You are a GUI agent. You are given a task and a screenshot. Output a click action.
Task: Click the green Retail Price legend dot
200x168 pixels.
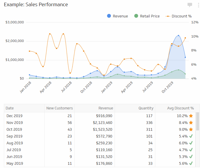pos(136,16)
